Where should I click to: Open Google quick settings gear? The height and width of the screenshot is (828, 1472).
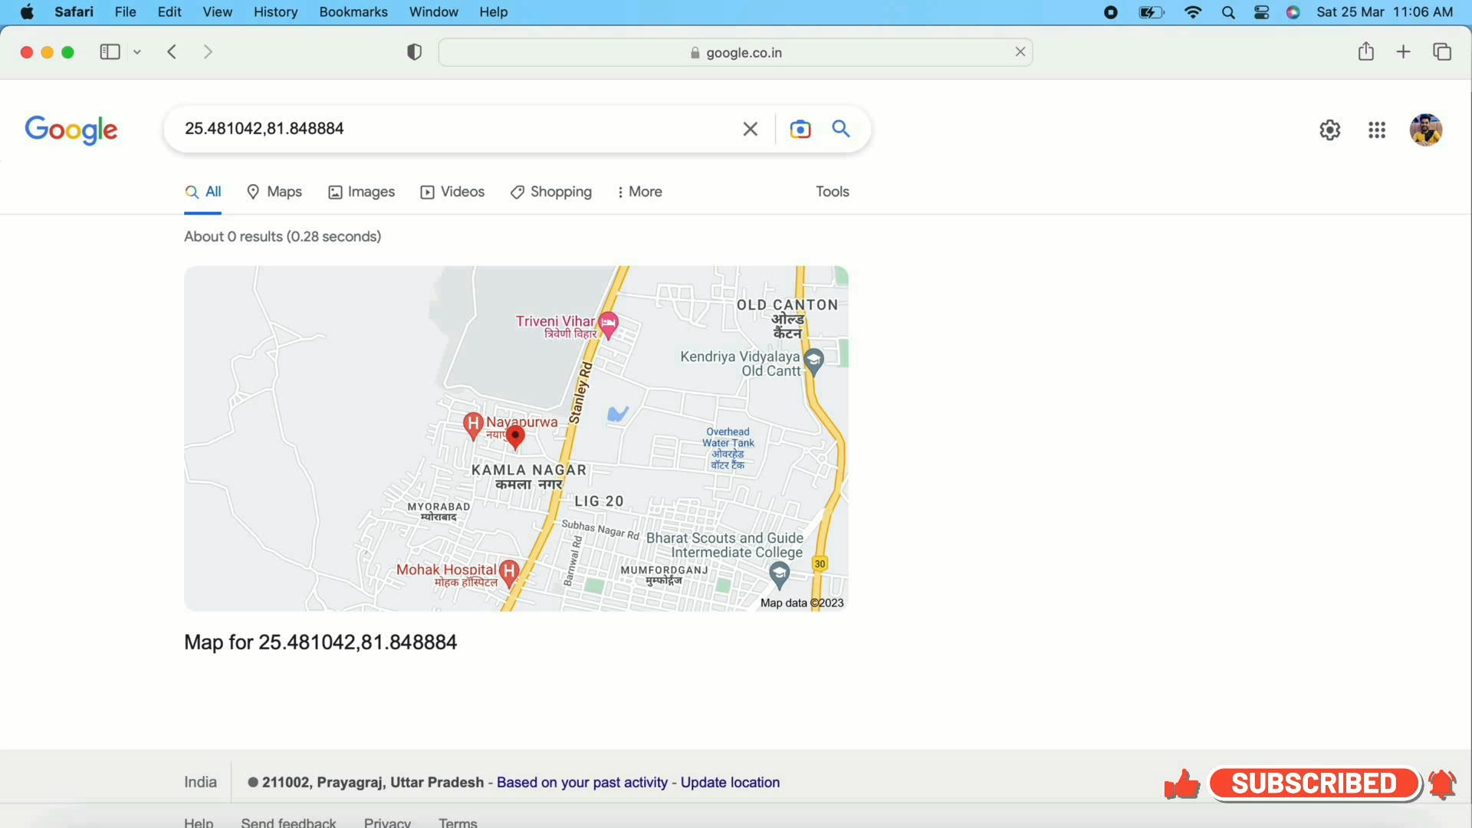coord(1330,130)
